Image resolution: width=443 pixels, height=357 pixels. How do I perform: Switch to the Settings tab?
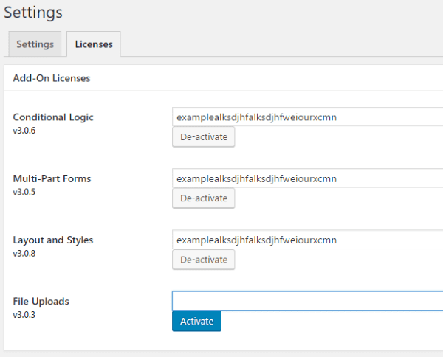[x=35, y=44]
